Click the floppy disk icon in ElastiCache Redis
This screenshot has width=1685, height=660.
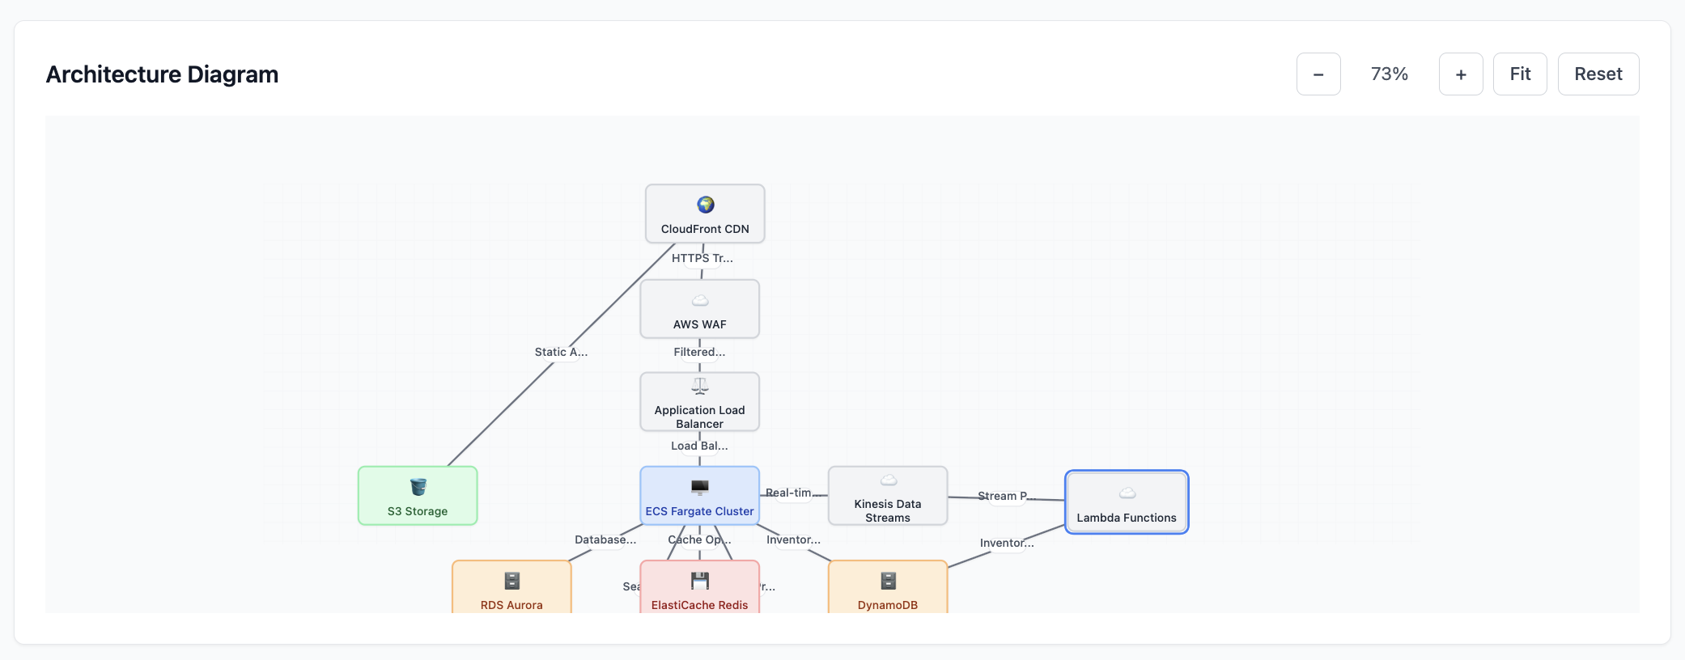(x=700, y=581)
